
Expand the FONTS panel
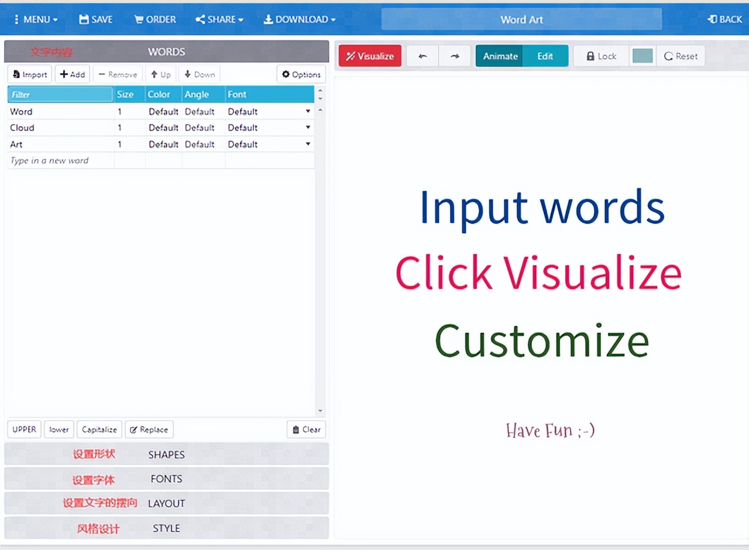pyautogui.click(x=166, y=479)
